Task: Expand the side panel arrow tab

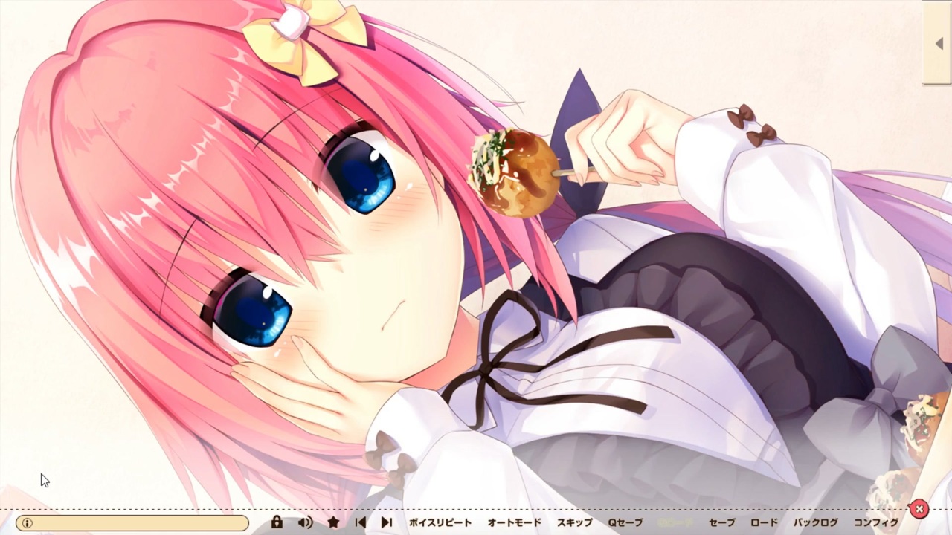Action: (938, 44)
